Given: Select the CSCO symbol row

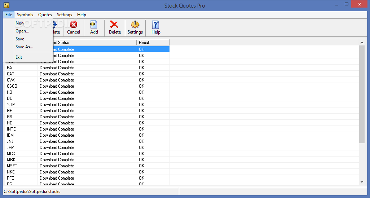Looking at the screenshot, I should 87,86.
